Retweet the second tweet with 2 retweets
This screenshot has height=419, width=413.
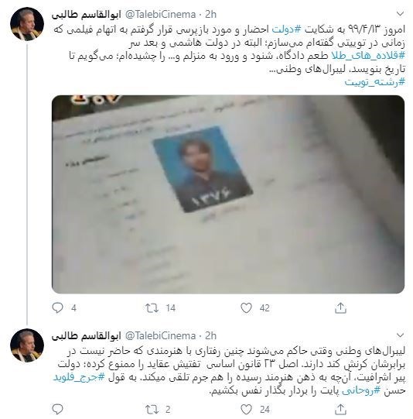(152, 409)
